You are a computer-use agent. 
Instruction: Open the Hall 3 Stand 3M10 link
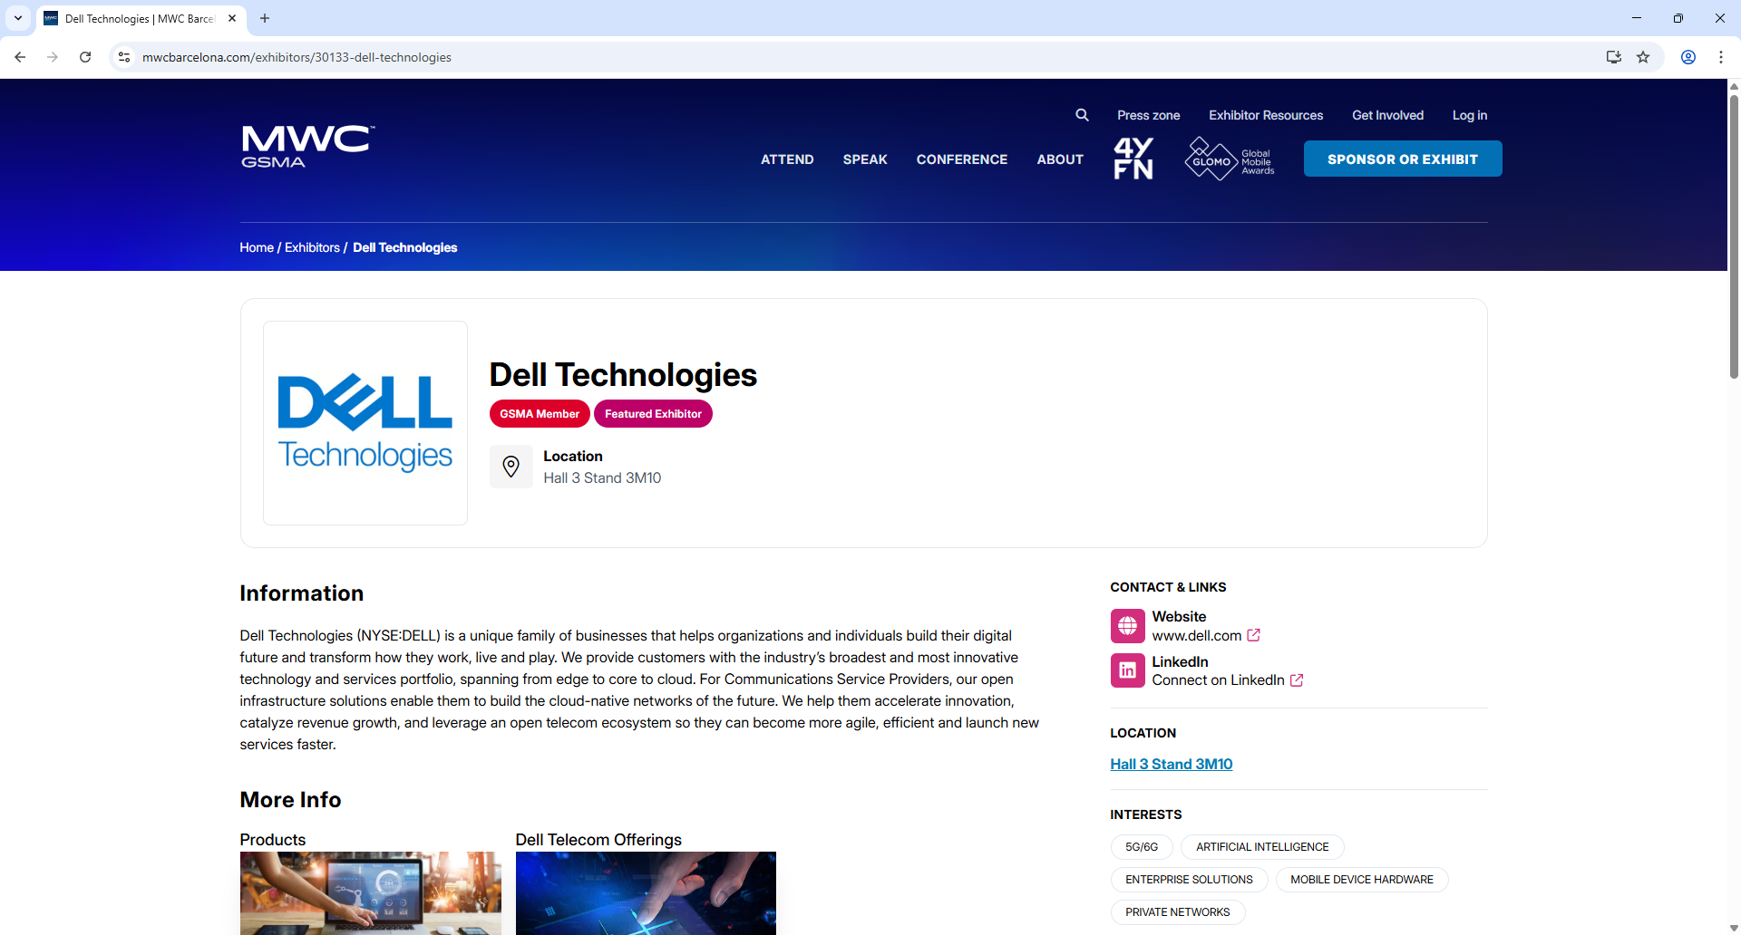pyautogui.click(x=1171, y=764)
